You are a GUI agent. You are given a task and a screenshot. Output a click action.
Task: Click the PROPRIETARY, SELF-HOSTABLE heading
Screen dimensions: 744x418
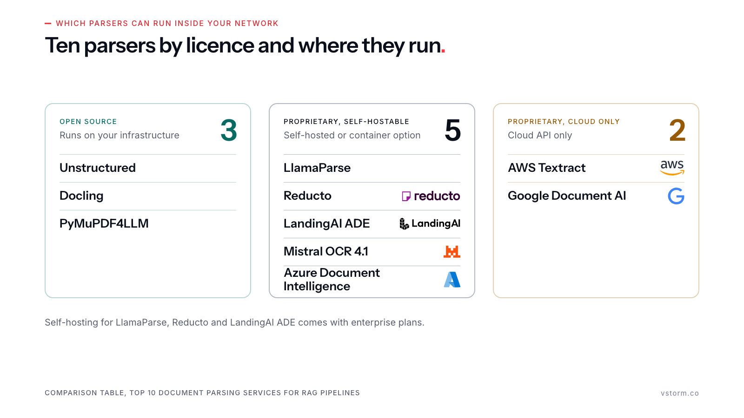346,122
